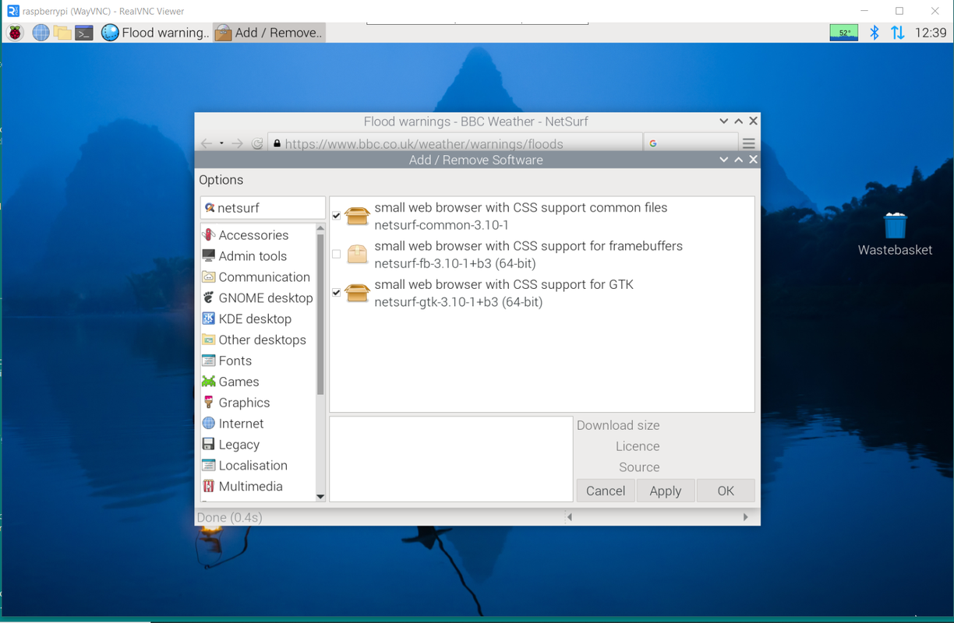Click the category list scrollbar thumb
Viewport: 954px width, 623px height.
click(x=320, y=314)
